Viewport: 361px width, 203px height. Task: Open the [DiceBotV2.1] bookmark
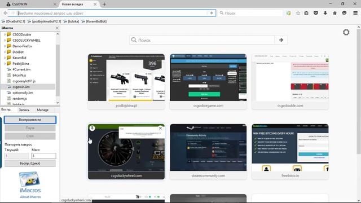[13, 21]
